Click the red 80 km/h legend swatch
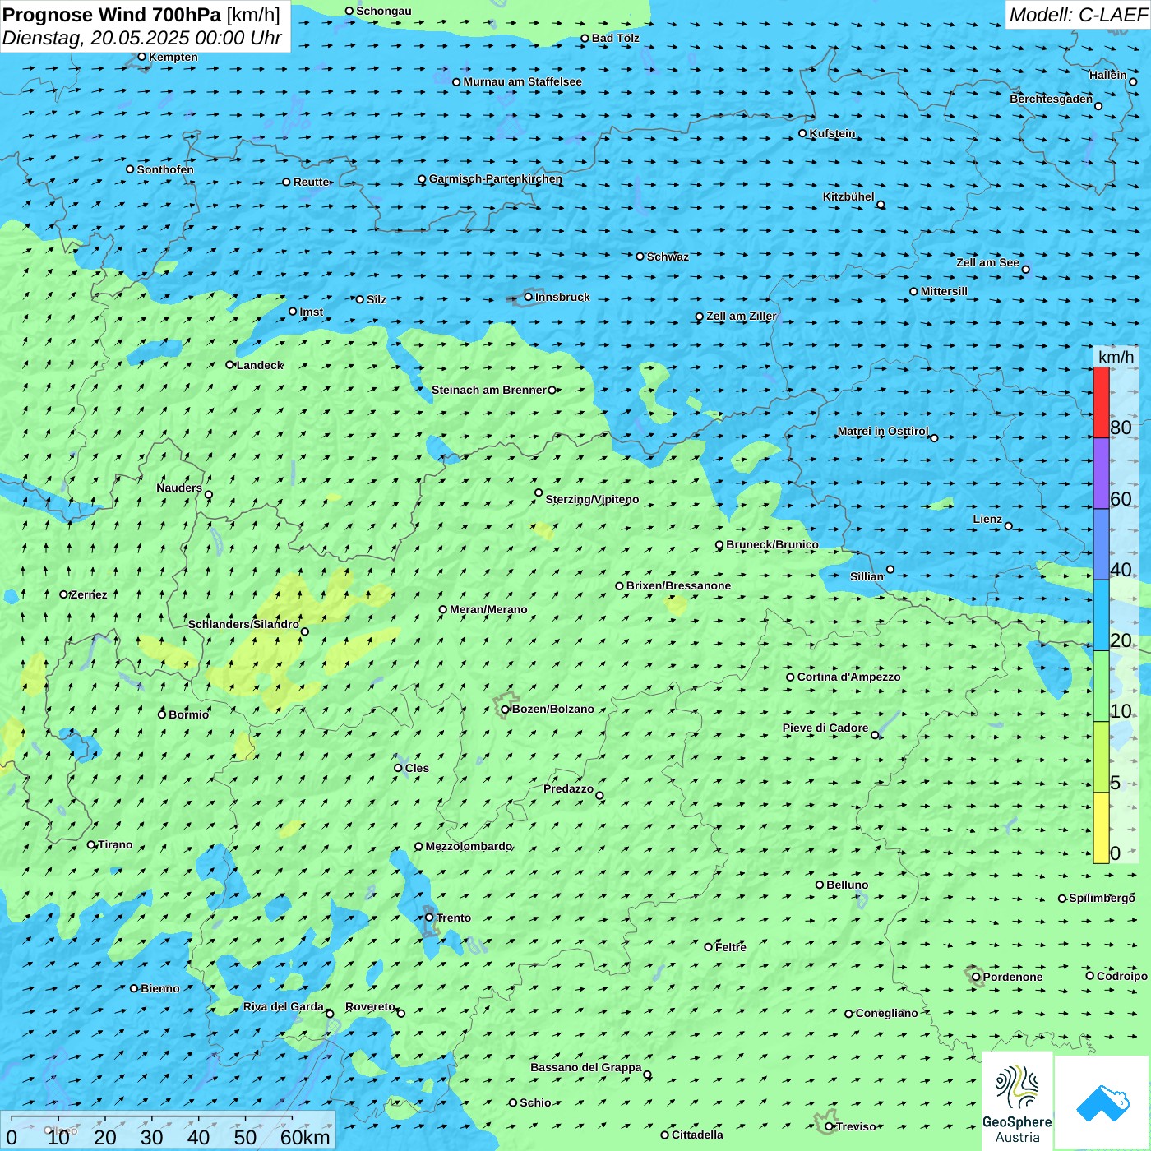This screenshot has width=1151, height=1151. coord(1101,402)
